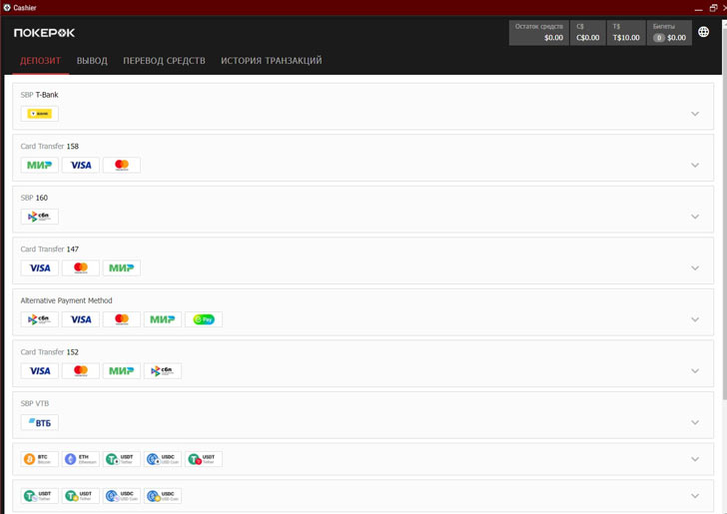Choose the ETH Ethereum payment icon
Image resolution: width=727 pixels, height=514 pixels.
tap(81, 459)
